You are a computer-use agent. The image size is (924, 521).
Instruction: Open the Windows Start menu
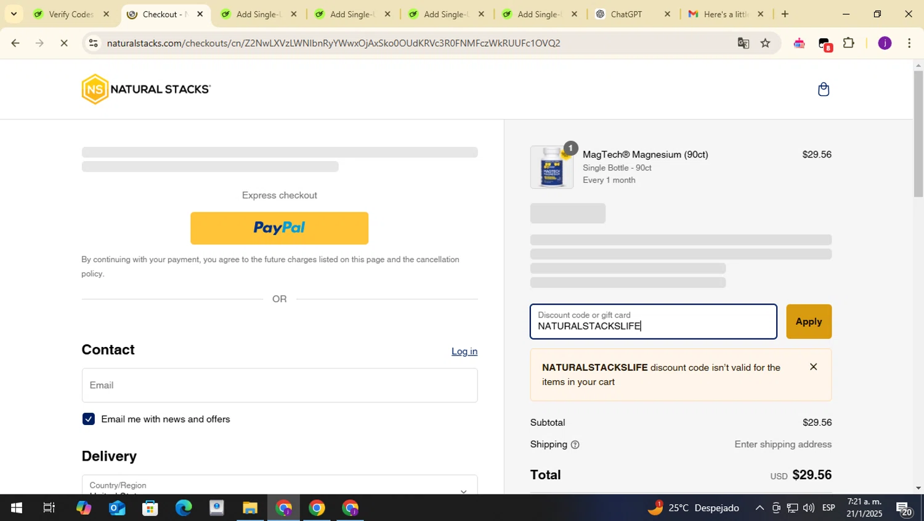point(16,508)
